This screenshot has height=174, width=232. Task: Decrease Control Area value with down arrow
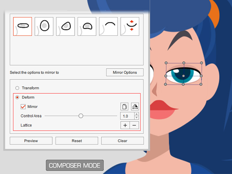[136, 118]
